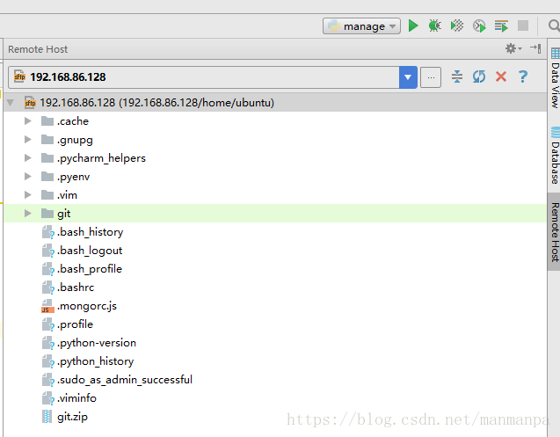Stop the running process square icon
Screen dimensions: 560x437
pos(523,25)
